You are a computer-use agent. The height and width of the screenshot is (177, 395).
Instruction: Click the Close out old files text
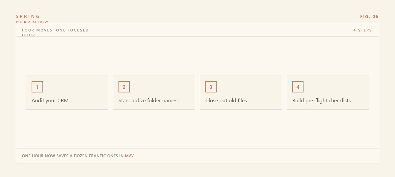click(x=226, y=101)
